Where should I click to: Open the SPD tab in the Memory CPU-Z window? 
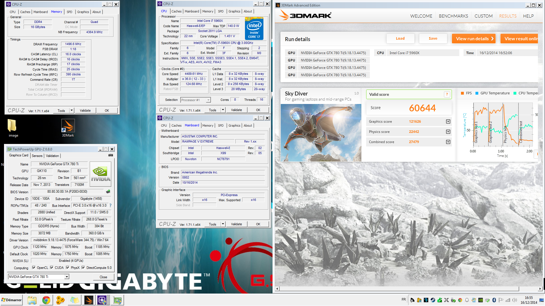coord(70,12)
